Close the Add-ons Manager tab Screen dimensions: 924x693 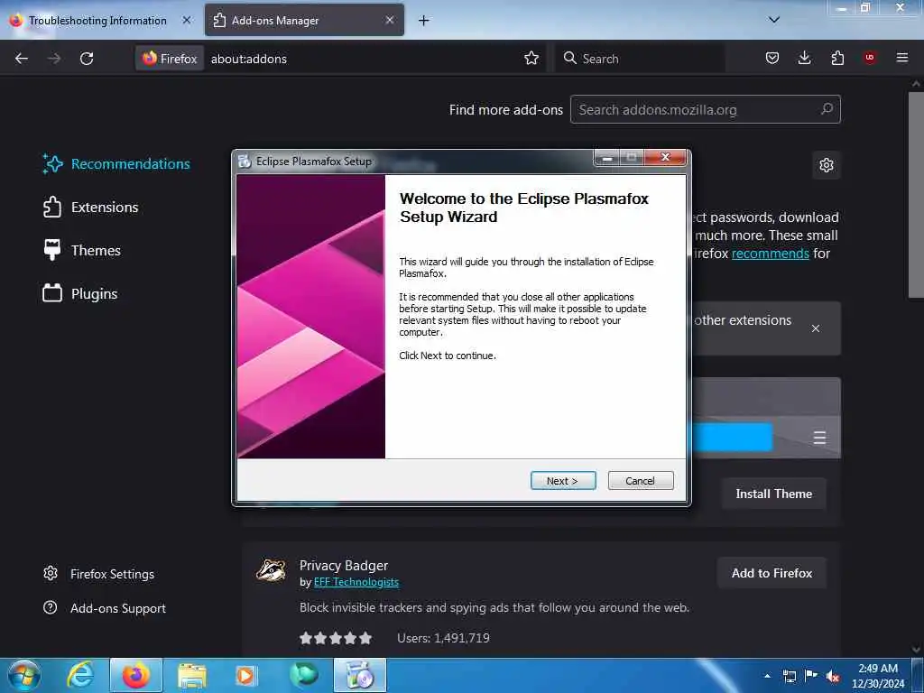click(390, 20)
